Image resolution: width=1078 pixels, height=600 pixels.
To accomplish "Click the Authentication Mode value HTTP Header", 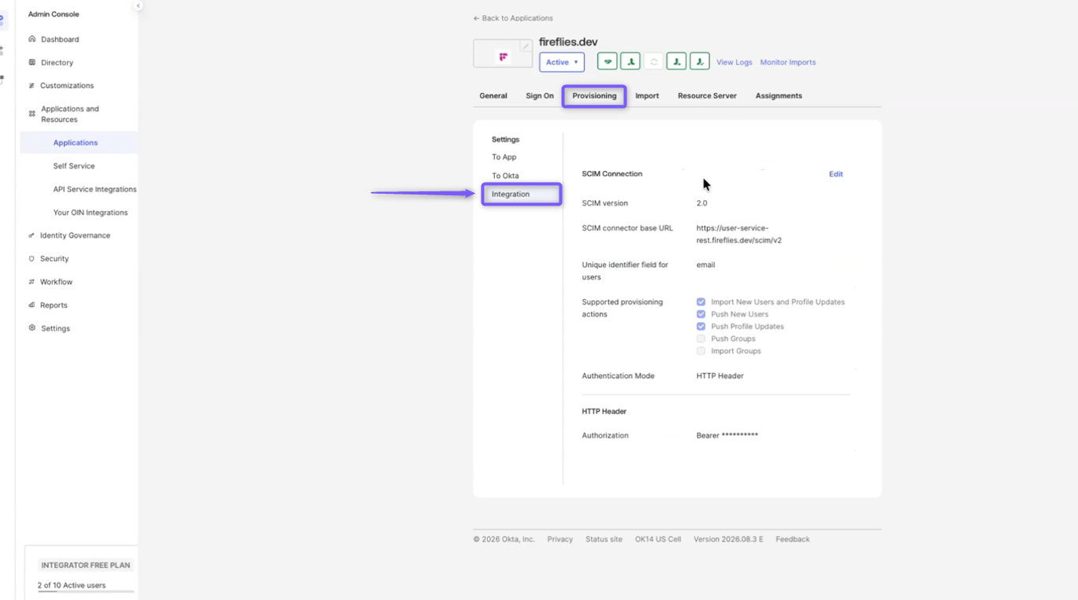I will point(720,376).
